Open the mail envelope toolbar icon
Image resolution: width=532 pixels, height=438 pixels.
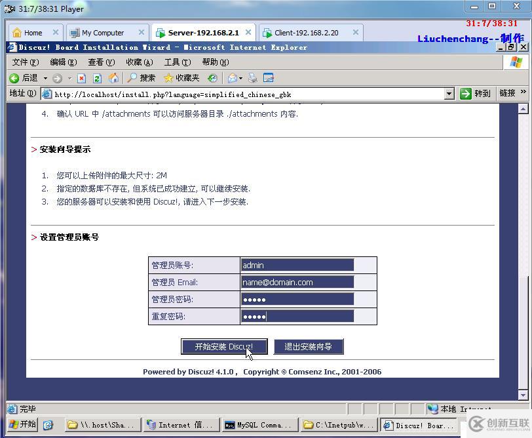click(233, 78)
